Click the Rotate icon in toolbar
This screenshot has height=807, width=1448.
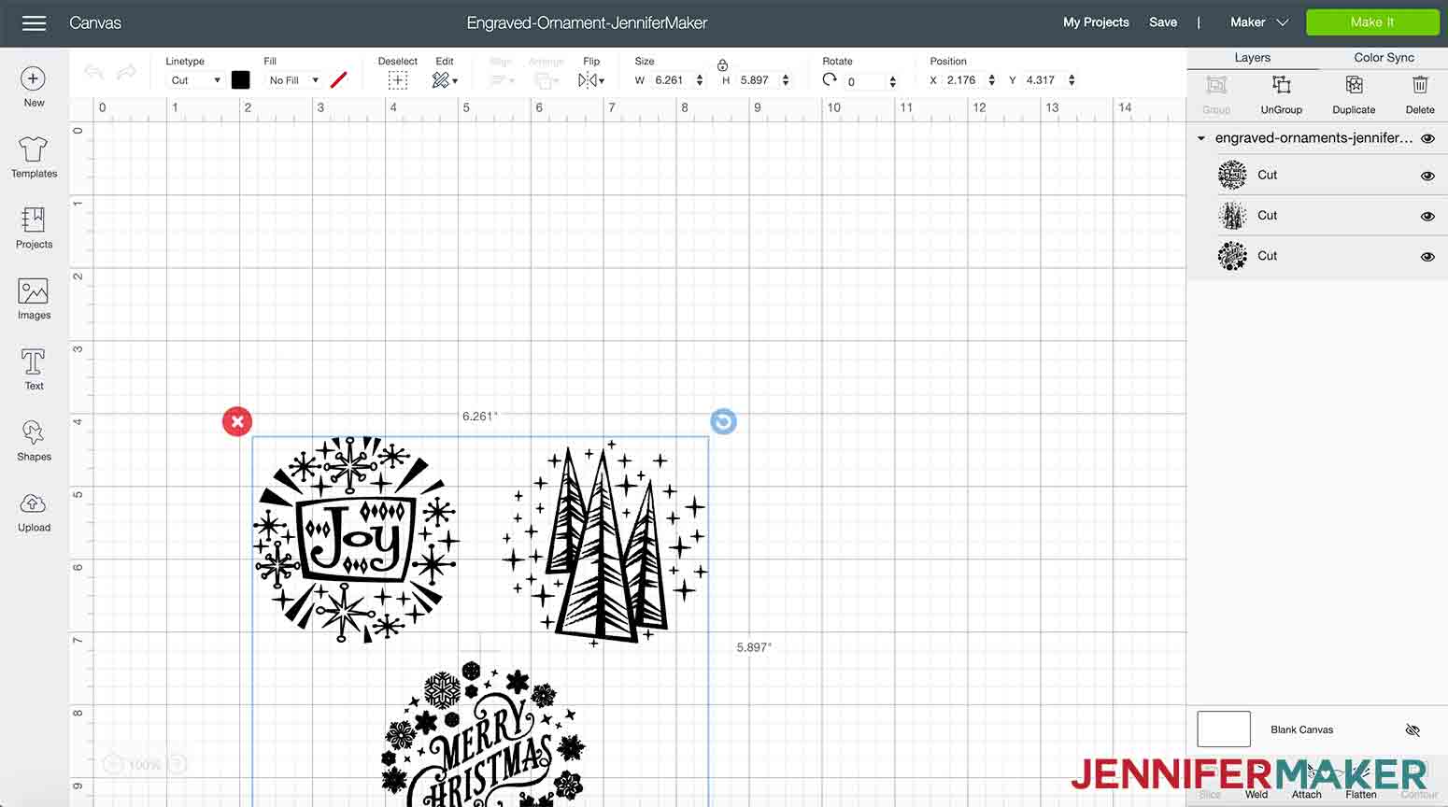pyautogui.click(x=830, y=80)
